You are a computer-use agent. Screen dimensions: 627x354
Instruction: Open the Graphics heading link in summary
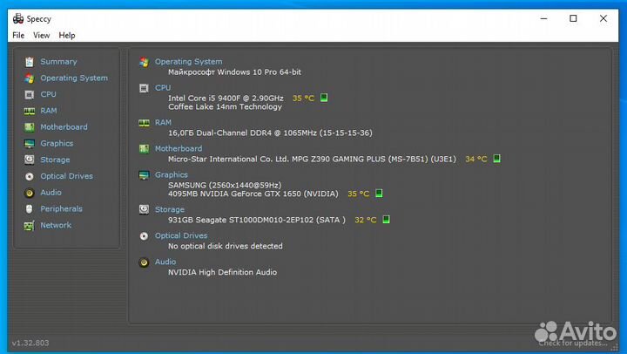coord(172,175)
